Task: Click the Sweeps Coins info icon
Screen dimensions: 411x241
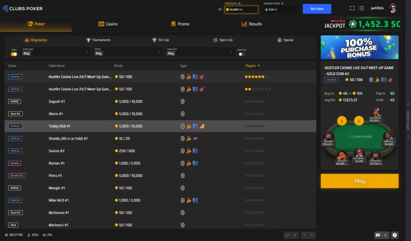Action: (282, 3)
